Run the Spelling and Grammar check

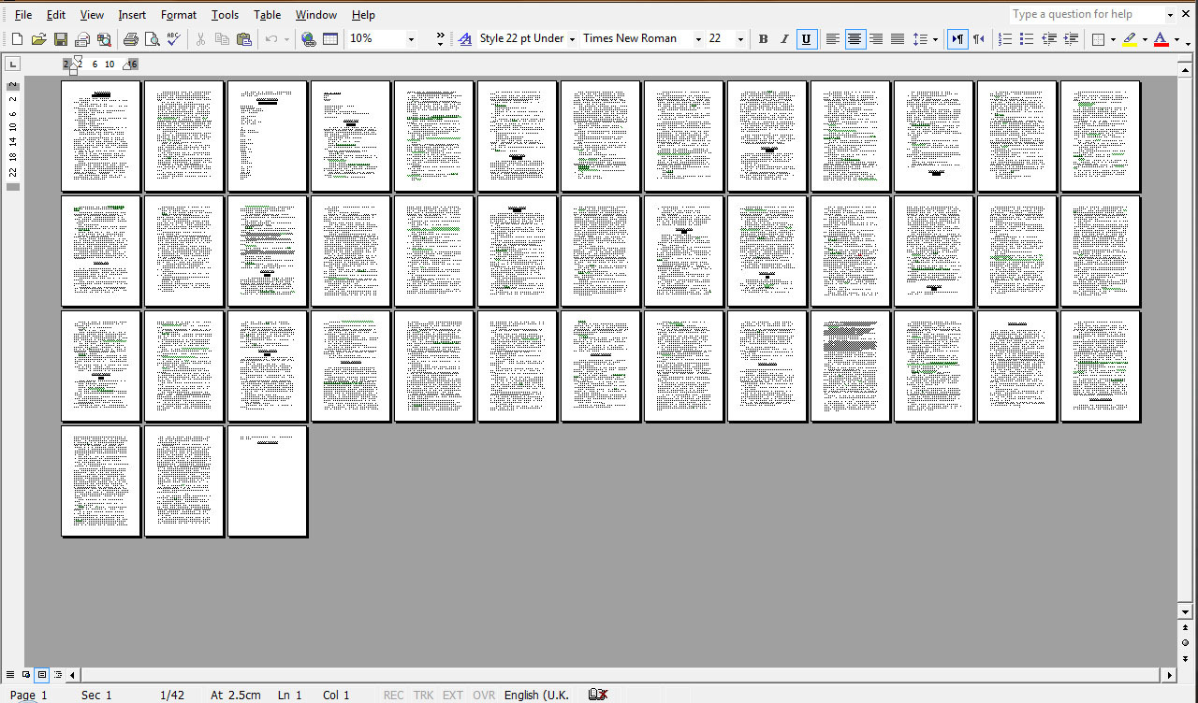tap(173, 39)
